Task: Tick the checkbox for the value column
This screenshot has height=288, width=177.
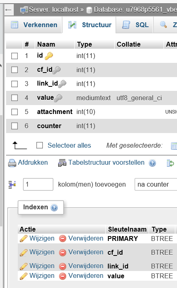Action: (x=15, y=98)
